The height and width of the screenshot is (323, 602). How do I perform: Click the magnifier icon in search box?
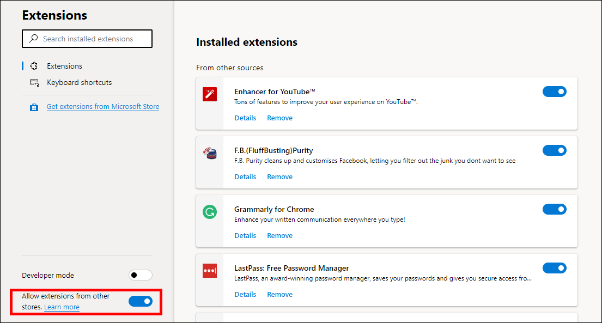[x=33, y=39]
